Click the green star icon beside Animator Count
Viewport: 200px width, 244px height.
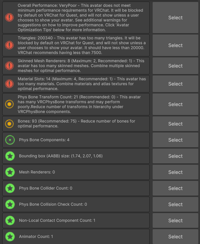click(10, 237)
